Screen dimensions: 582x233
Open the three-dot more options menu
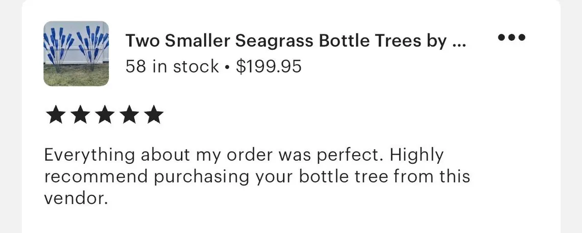point(512,38)
